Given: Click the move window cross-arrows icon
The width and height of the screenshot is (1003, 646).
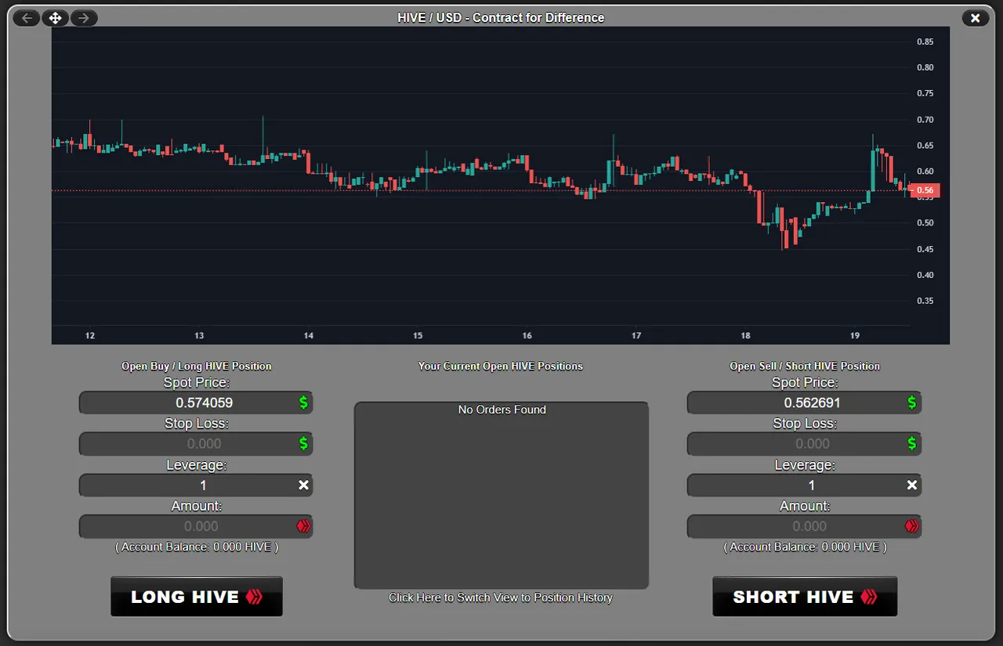Looking at the screenshot, I should tap(55, 18).
